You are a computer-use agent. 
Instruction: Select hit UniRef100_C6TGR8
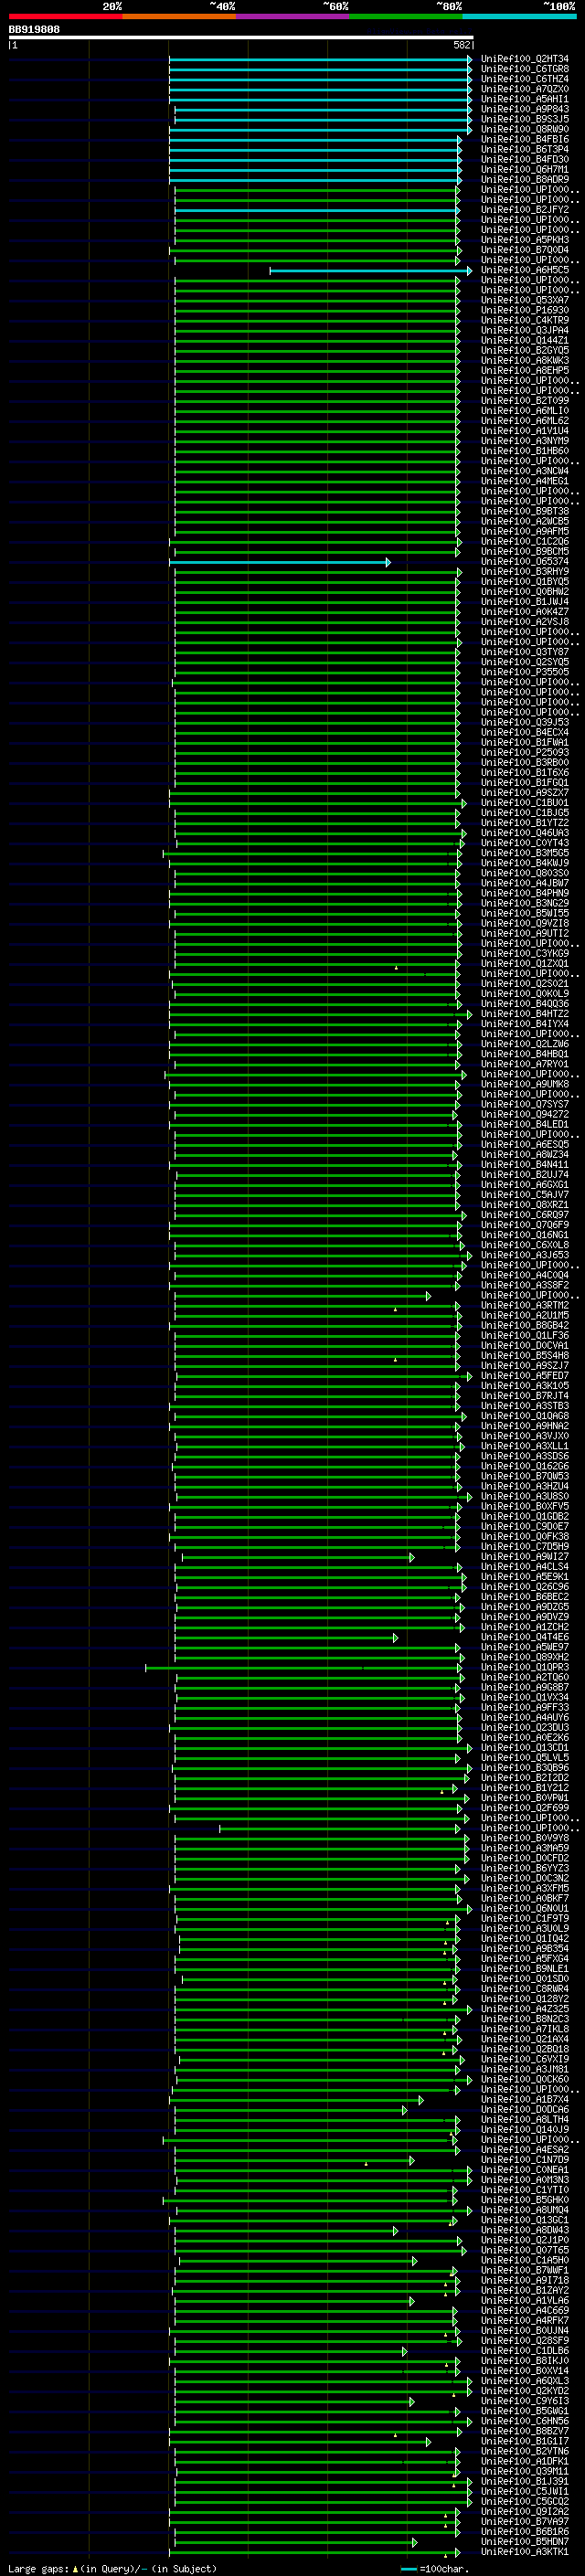coord(525,69)
